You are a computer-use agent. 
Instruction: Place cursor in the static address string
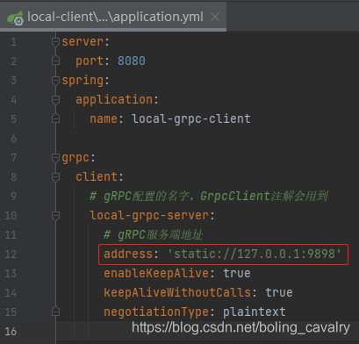pos(255,254)
